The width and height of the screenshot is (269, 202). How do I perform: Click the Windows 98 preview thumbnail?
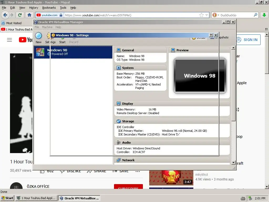[200, 76]
